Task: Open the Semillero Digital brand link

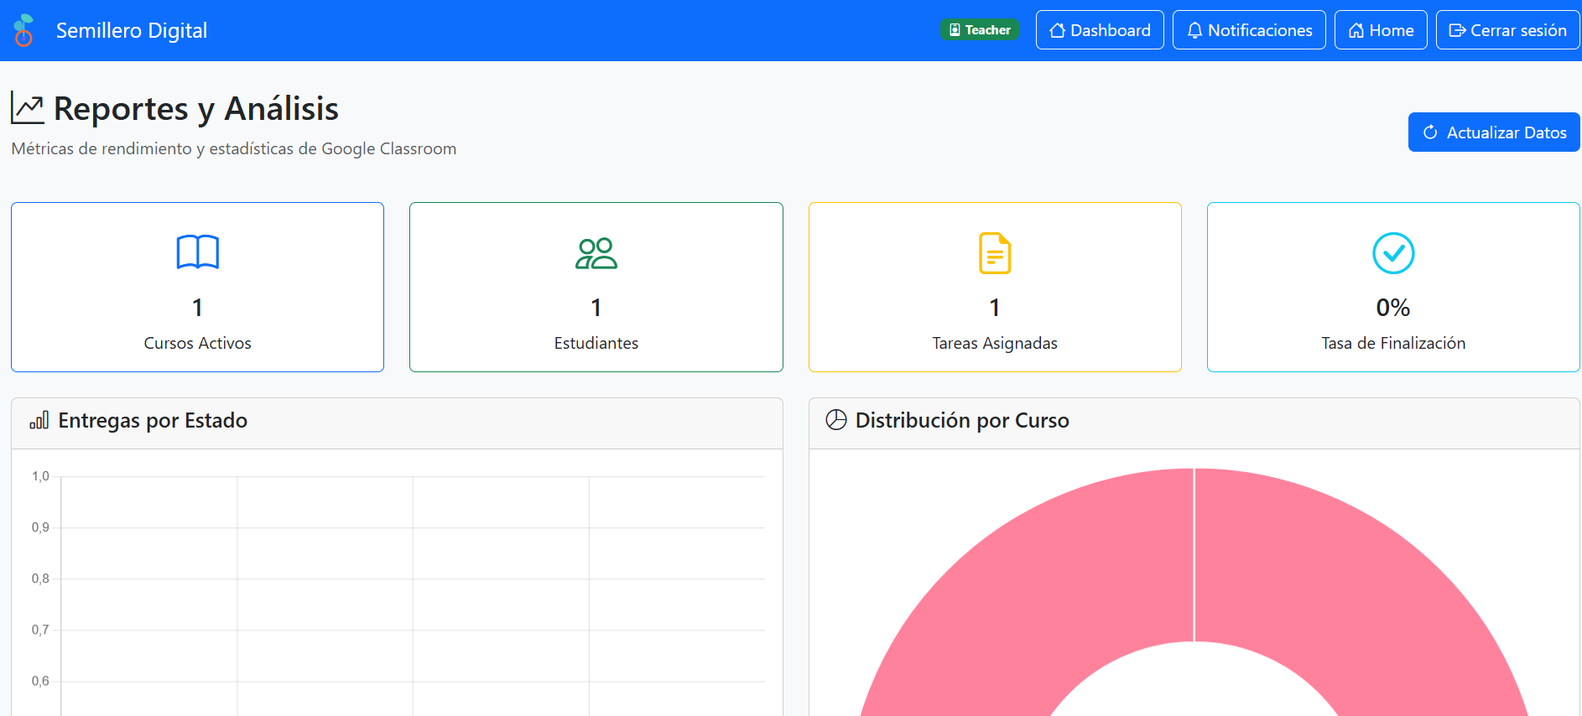Action: pyautogui.click(x=131, y=30)
